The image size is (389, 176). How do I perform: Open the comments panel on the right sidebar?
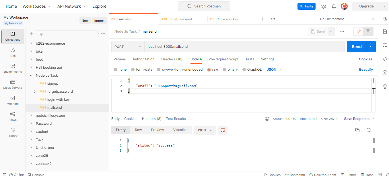point(385,45)
